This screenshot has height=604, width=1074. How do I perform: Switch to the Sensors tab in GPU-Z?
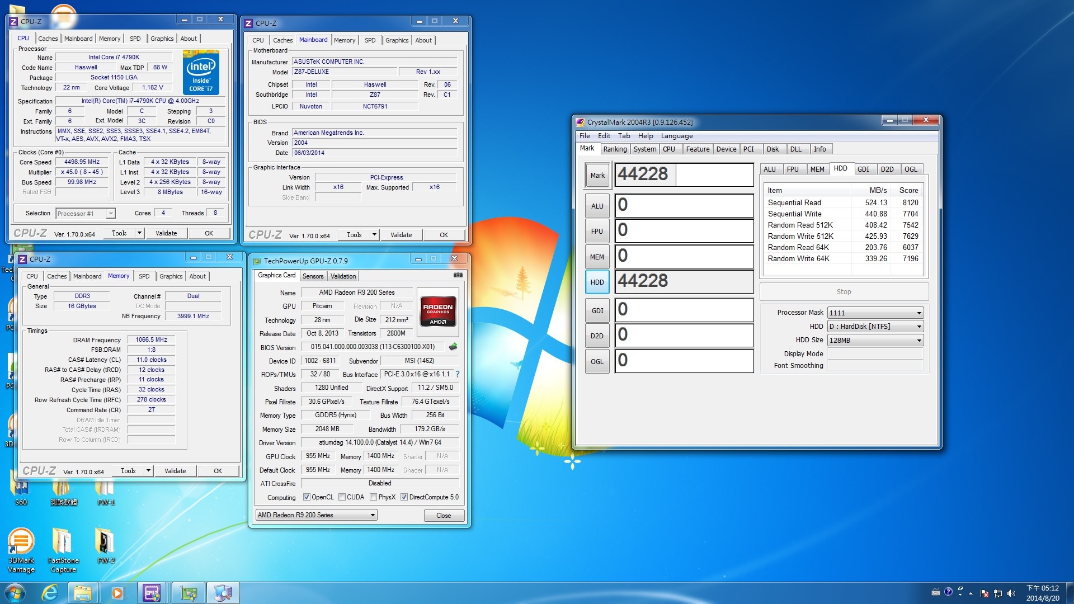coord(313,276)
